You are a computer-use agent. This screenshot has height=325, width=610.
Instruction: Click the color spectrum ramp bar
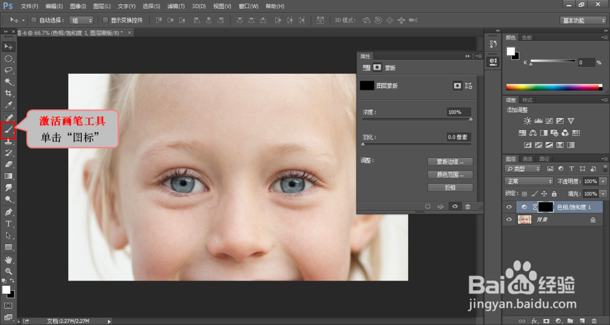point(554,87)
